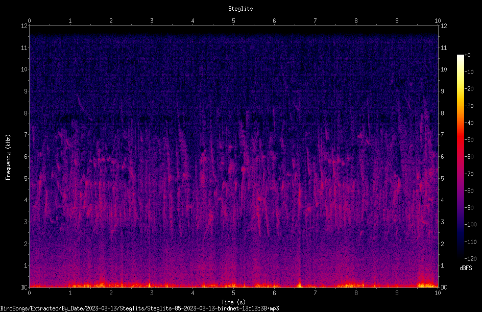
Task: Click the 10 second label at the top right
Action: [438, 21]
